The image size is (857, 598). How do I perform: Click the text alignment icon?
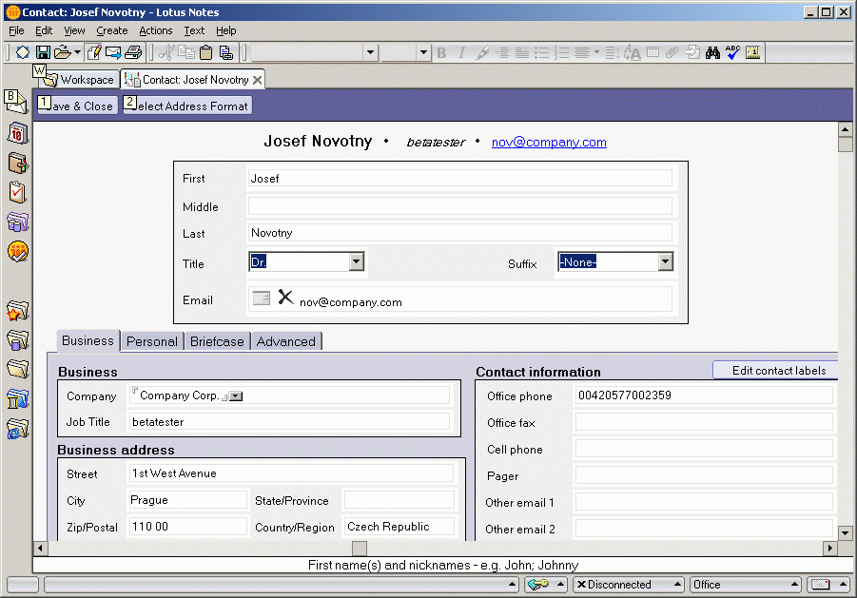click(x=582, y=52)
